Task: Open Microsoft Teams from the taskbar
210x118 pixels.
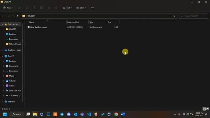Action: [x=82, y=114]
